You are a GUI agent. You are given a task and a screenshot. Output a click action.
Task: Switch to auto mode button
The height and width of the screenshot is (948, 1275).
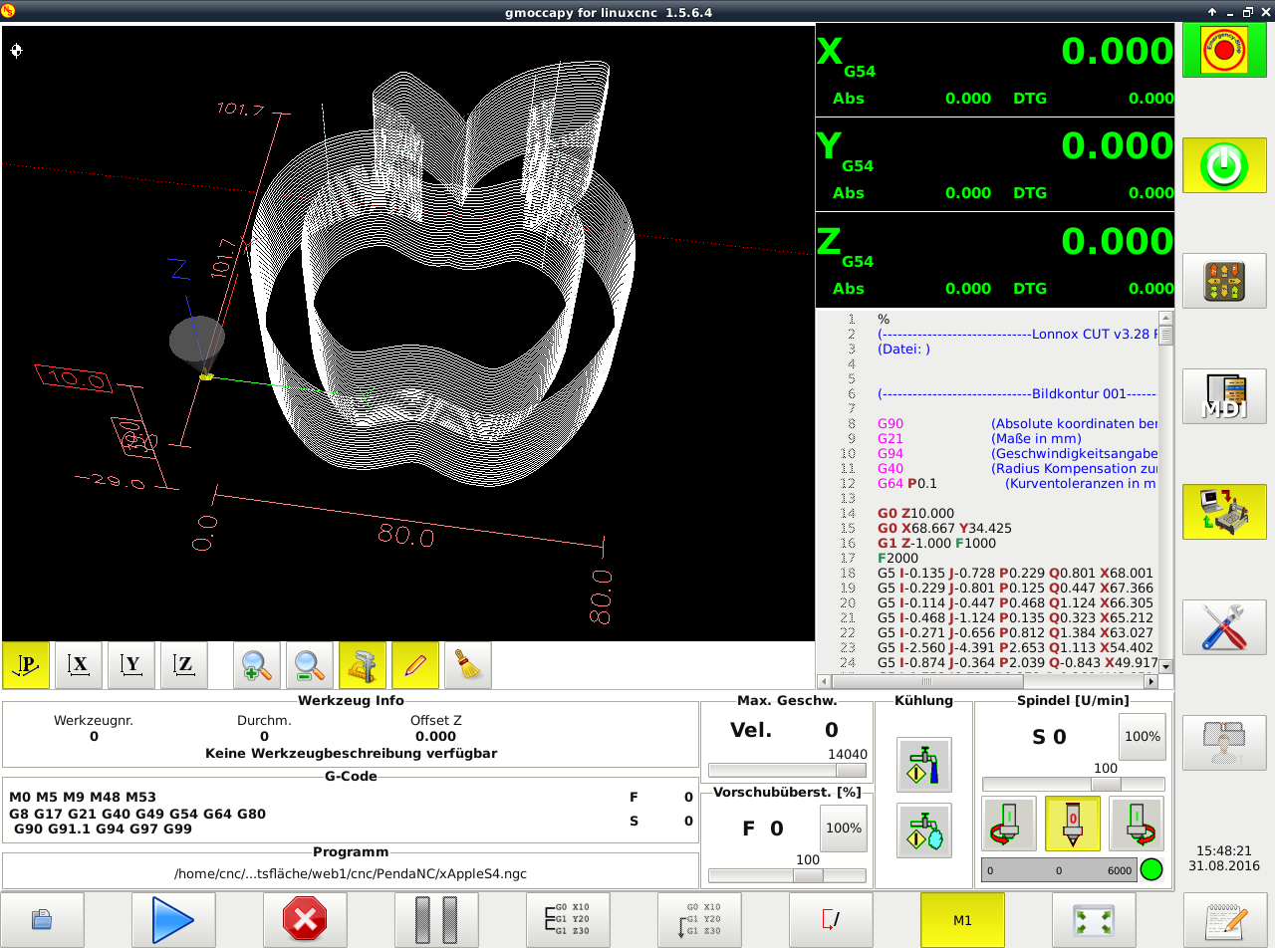(x=1223, y=512)
